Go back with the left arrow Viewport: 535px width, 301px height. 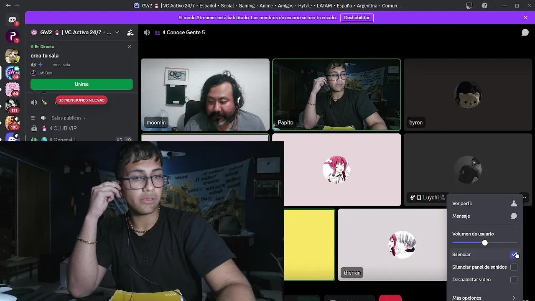pyautogui.click(x=8, y=6)
